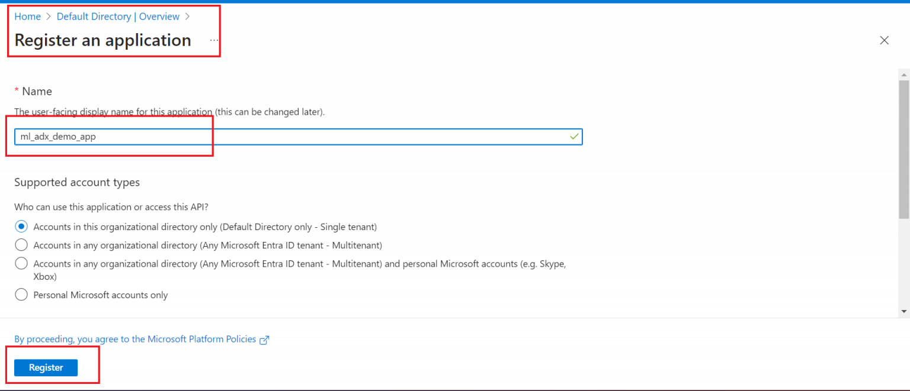The width and height of the screenshot is (910, 391).
Task: Go to Home in the breadcrumb
Action: 27,17
